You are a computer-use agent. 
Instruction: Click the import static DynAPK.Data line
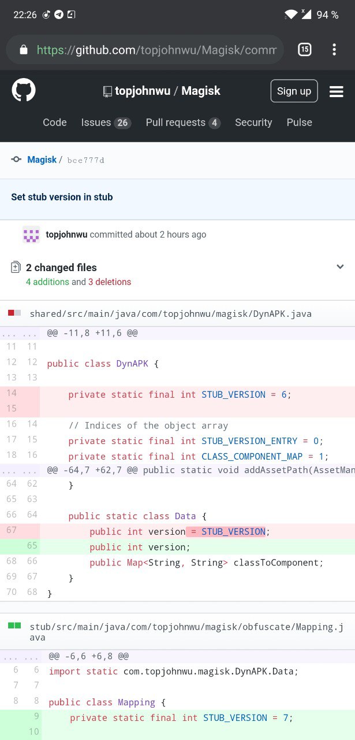coord(174,672)
